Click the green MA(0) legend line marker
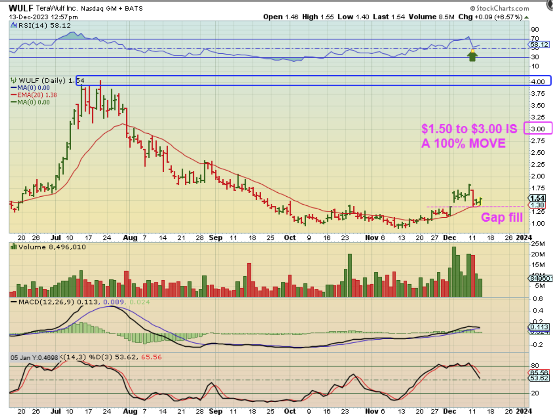The height and width of the screenshot is (417, 553). [14, 102]
